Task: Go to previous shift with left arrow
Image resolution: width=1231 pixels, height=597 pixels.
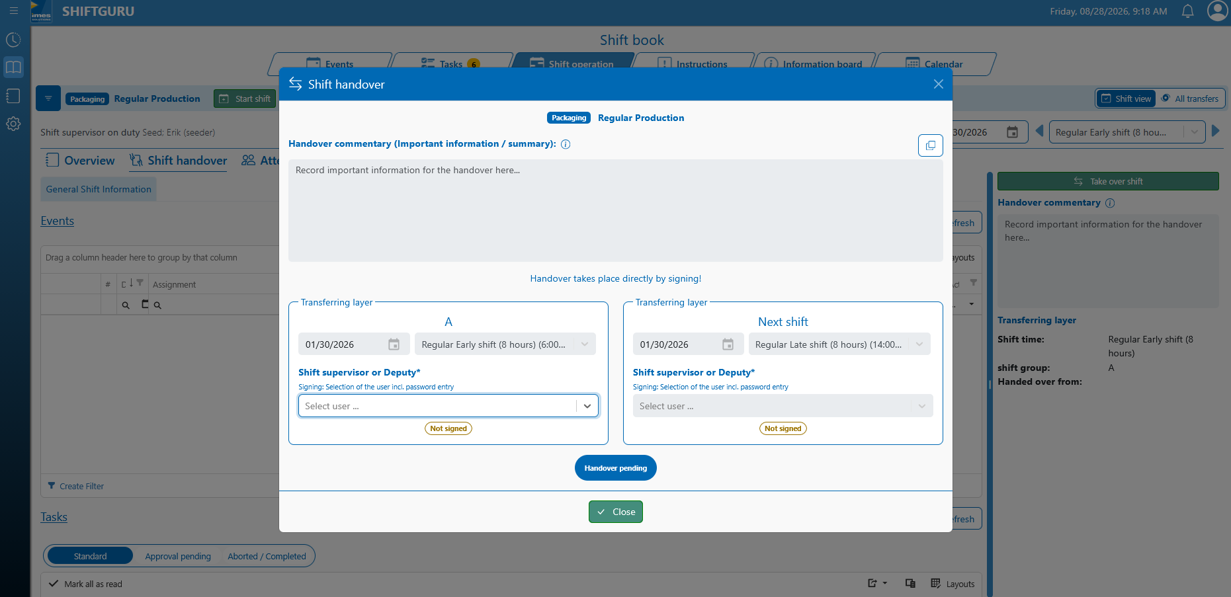Action: tap(1039, 131)
